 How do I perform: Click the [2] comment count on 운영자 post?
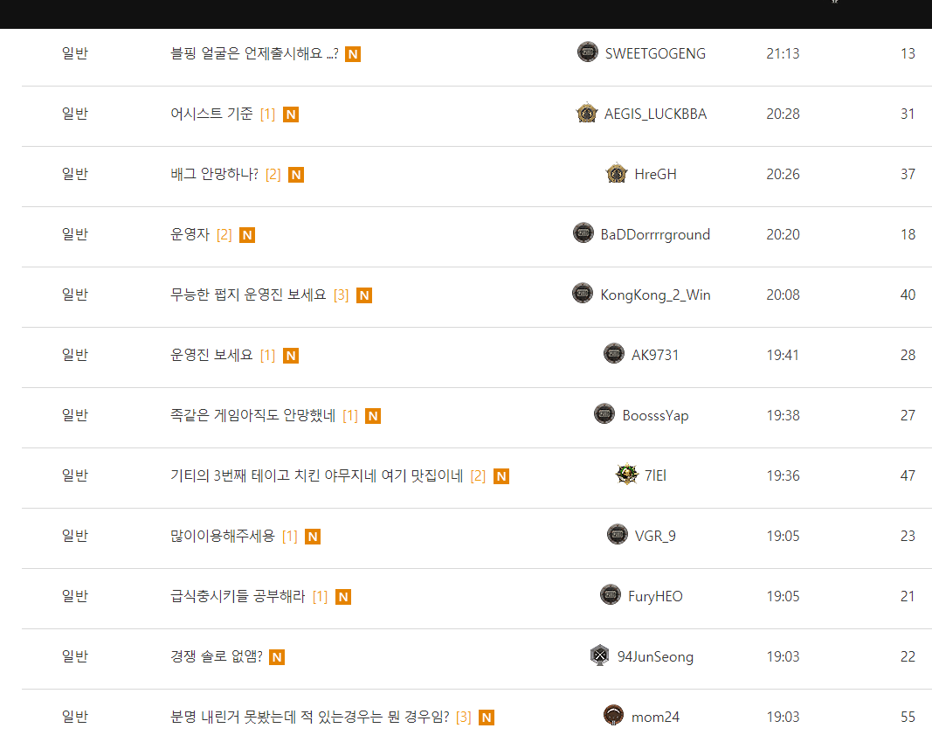224,235
